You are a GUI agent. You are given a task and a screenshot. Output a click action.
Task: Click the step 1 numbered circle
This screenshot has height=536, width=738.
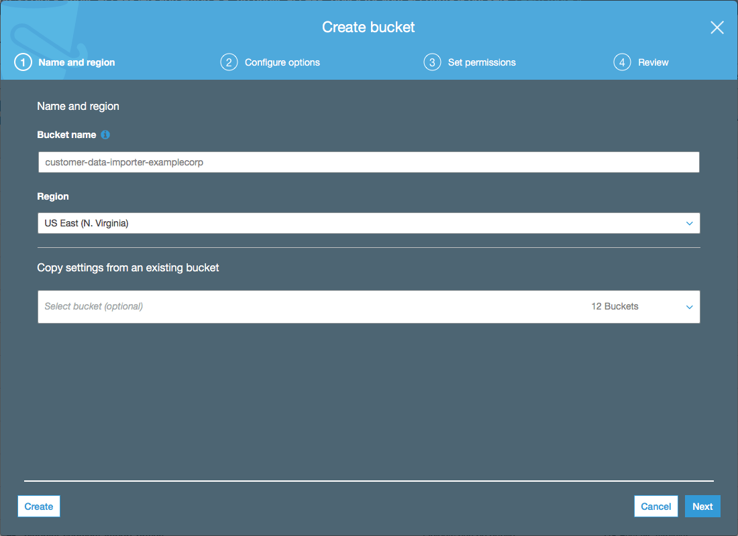[x=22, y=62]
